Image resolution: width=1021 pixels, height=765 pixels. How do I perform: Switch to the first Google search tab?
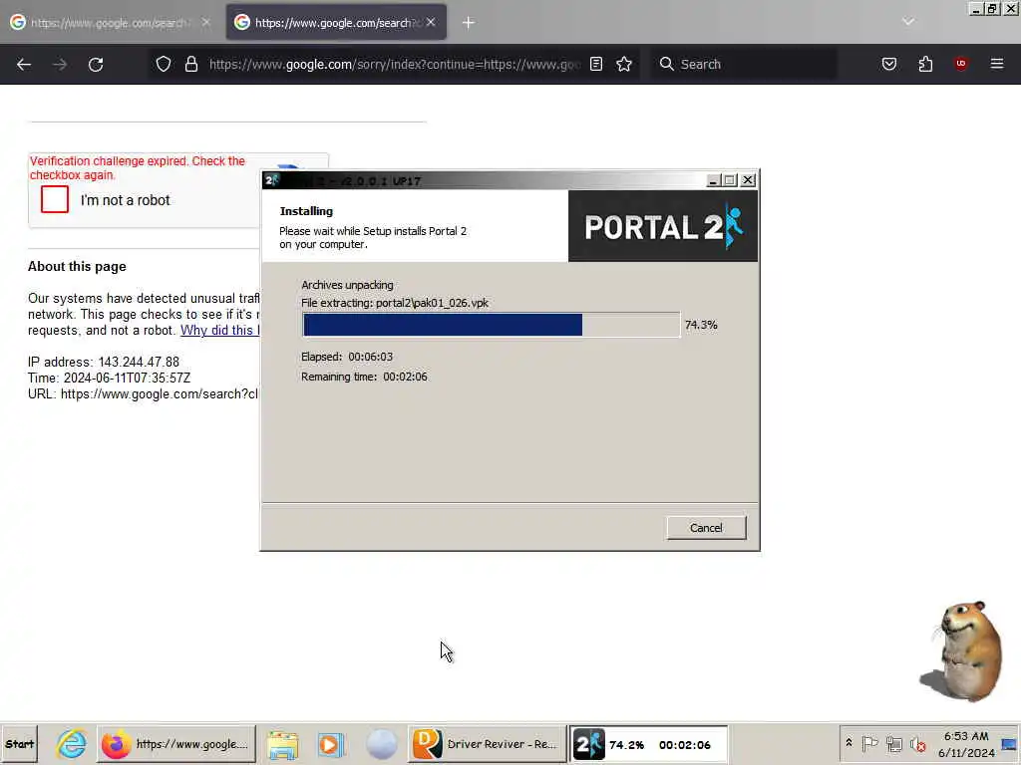pyautogui.click(x=112, y=23)
